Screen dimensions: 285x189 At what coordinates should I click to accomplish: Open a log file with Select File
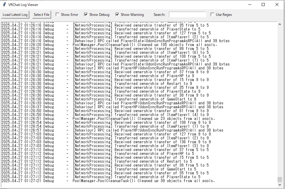41,14
